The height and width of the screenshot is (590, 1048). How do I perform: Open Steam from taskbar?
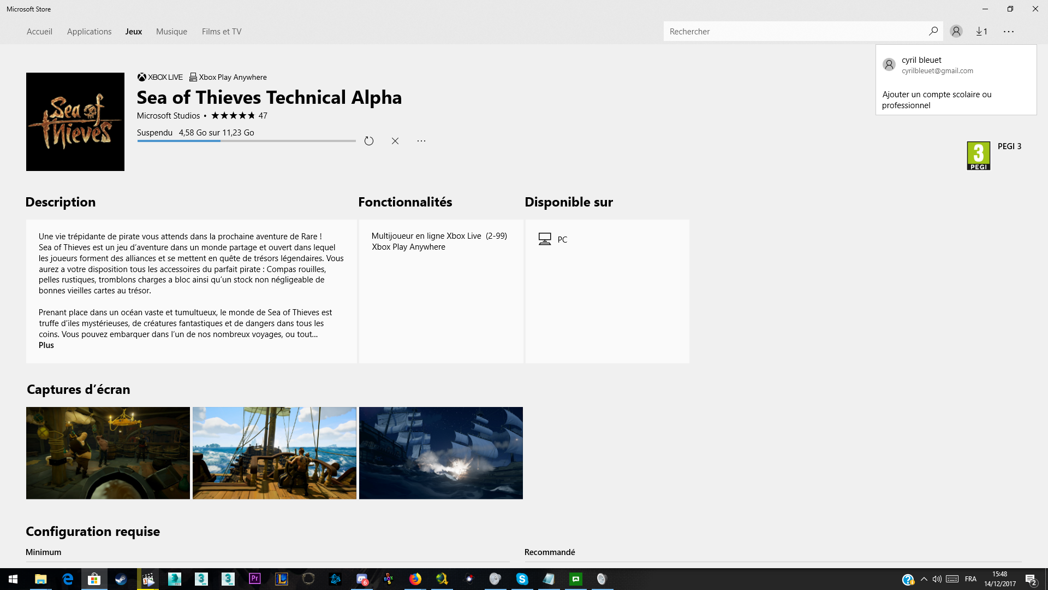pos(121,579)
